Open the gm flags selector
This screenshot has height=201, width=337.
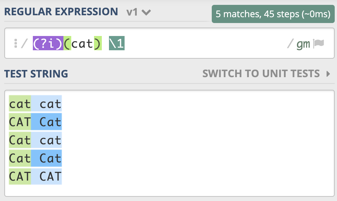(x=303, y=44)
